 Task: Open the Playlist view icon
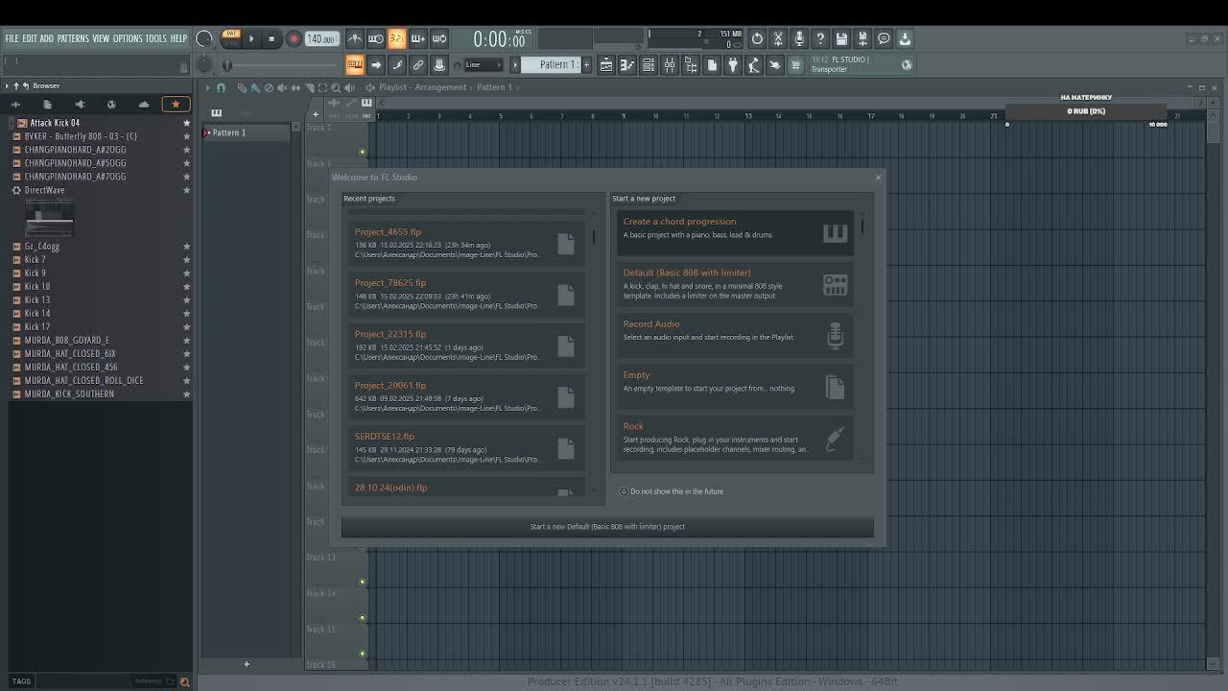tap(606, 64)
